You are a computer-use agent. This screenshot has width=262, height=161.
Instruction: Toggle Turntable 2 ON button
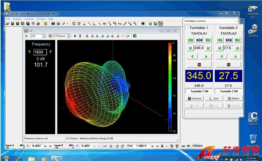pyautogui.click(x=228, y=91)
